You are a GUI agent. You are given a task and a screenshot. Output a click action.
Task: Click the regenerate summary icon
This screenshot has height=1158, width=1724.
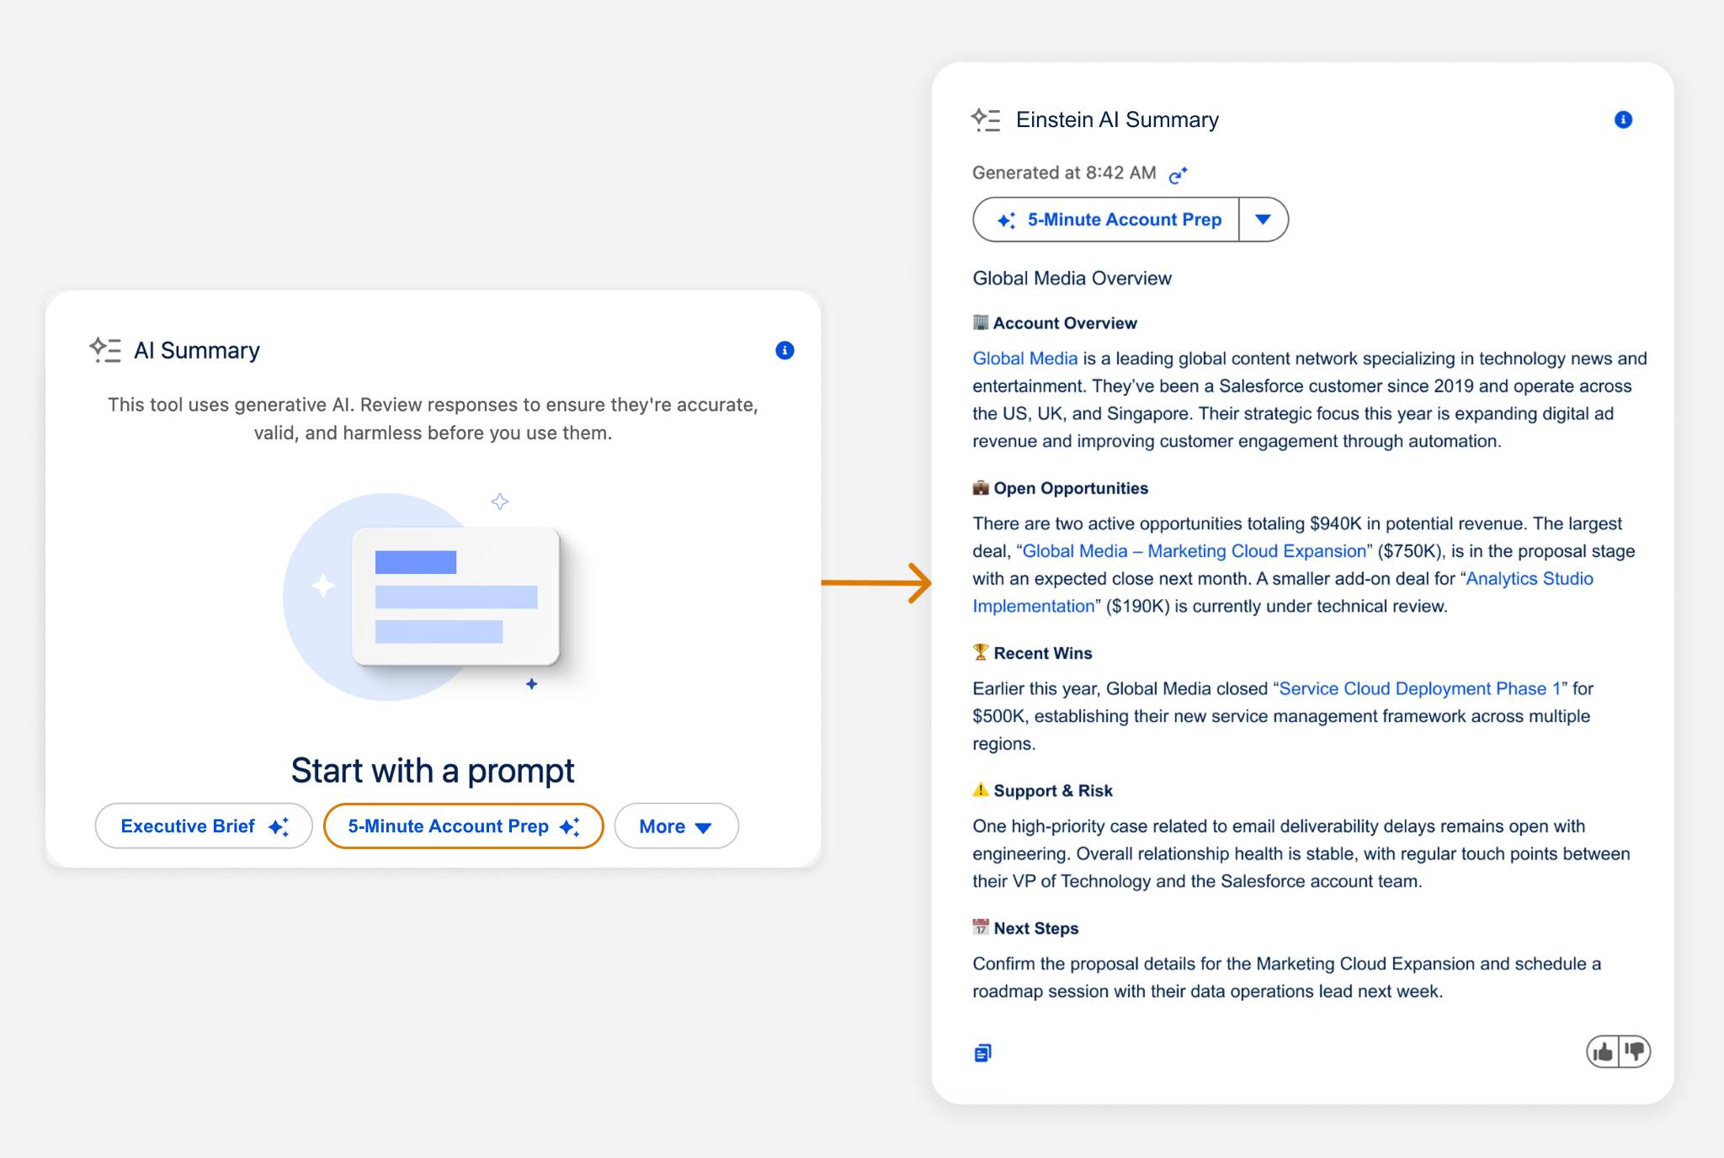click(1178, 174)
